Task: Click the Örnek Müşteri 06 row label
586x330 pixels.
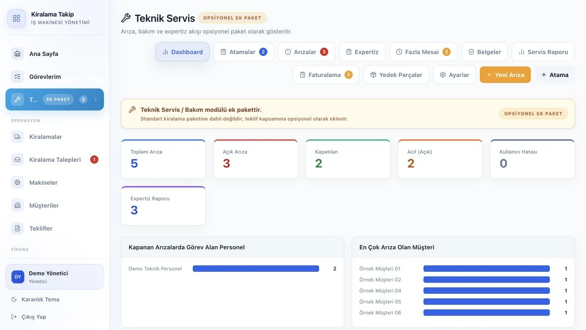Action: tap(380, 313)
